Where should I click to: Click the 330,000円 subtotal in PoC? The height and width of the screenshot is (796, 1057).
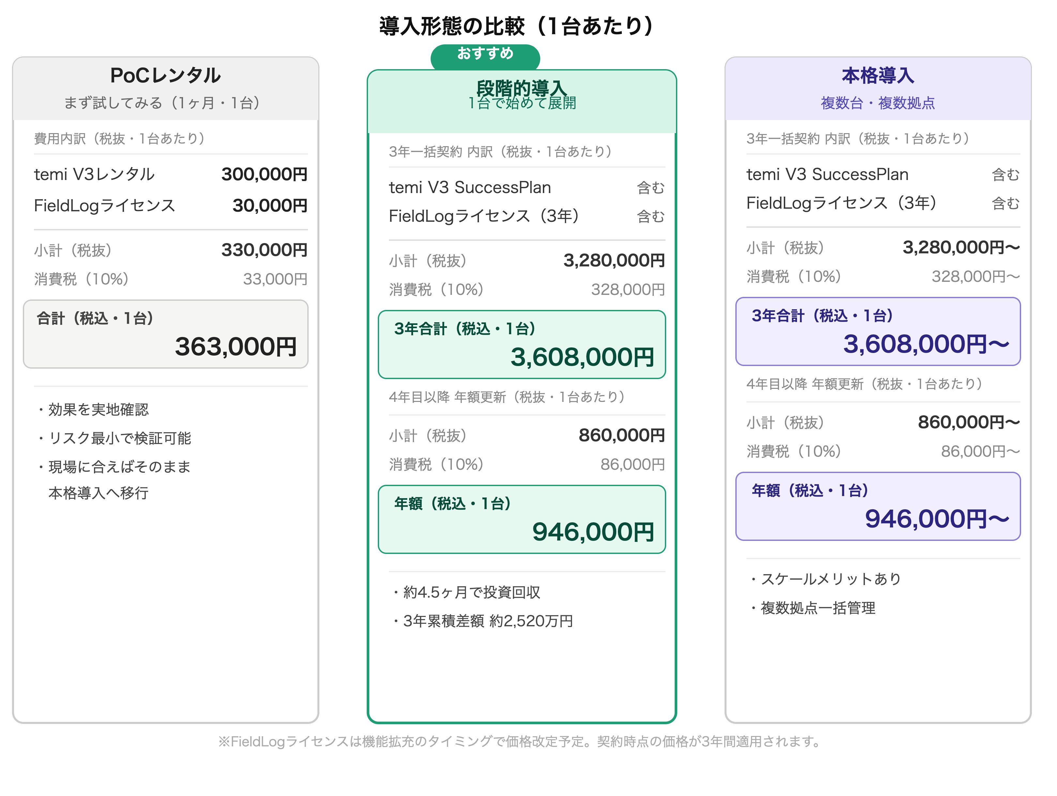264,250
